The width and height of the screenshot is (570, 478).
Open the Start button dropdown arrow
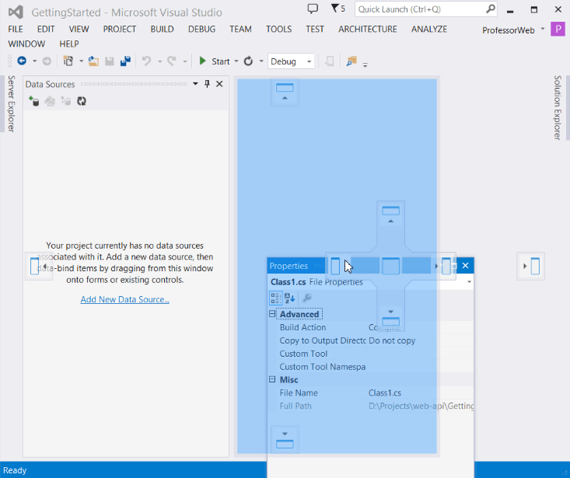[x=236, y=61]
